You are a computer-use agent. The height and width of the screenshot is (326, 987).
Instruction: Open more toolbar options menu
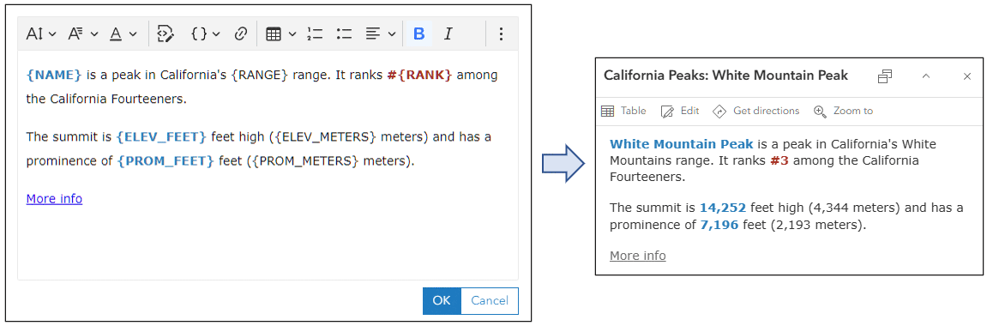click(x=501, y=34)
